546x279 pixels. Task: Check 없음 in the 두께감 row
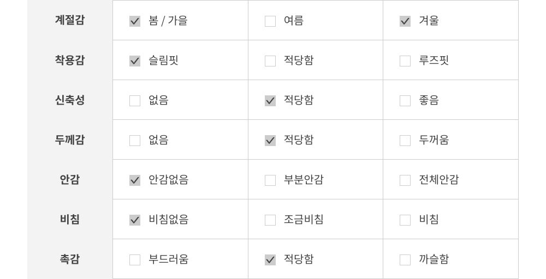[135, 141]
